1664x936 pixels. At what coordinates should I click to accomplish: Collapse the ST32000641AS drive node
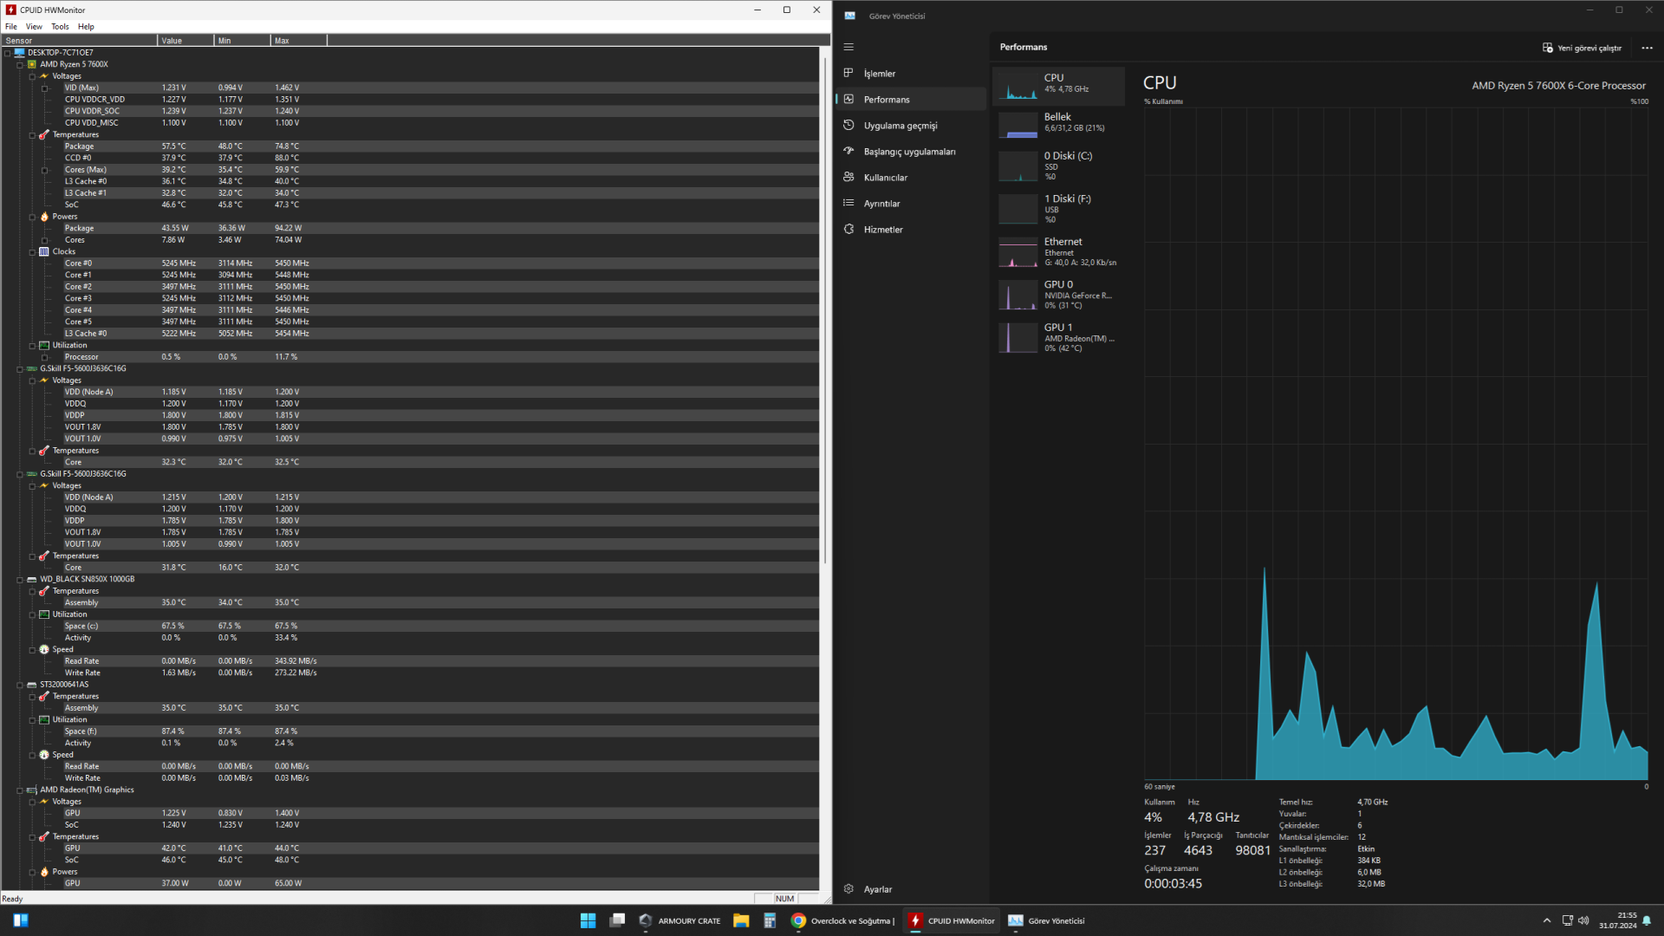click(20, 685)
